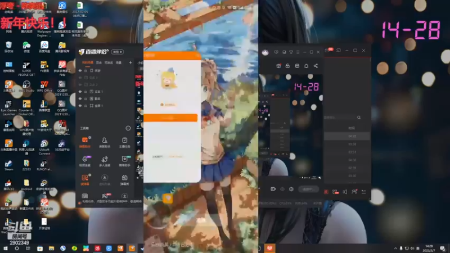The width and height of the screenshot is (450, 253).
Task: Click the share icon in streaming toolbar
Action: point(316,66)
